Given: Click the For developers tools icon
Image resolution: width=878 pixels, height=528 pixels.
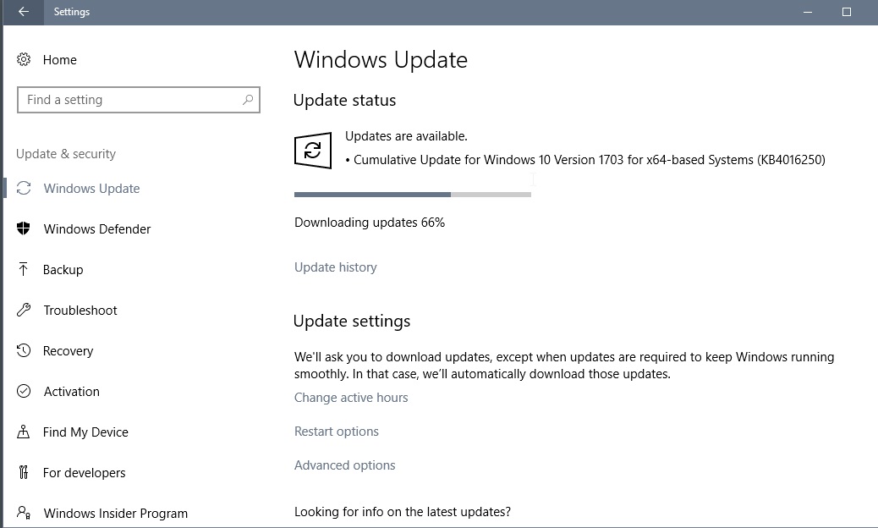Looking at the screenshot, I should tap(24, 472).
